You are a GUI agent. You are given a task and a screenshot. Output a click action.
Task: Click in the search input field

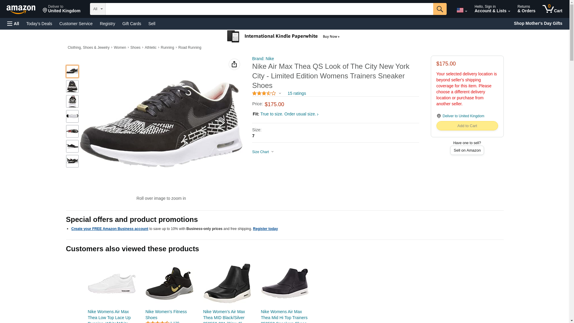pos(269,9)
